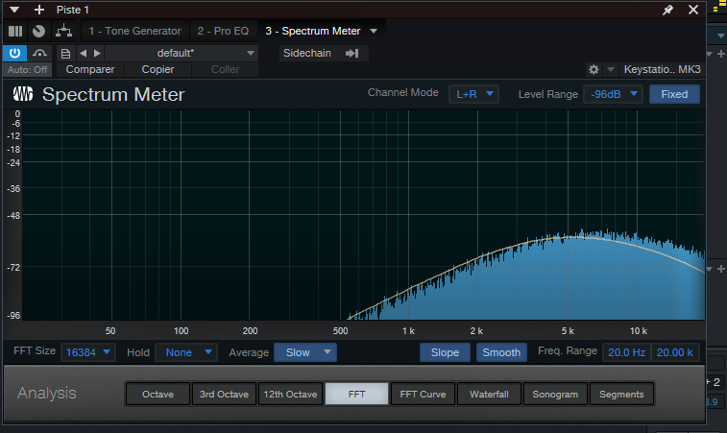Open the default* preset dropdown
Screen dimensions: 727x433
pos(181,54)
